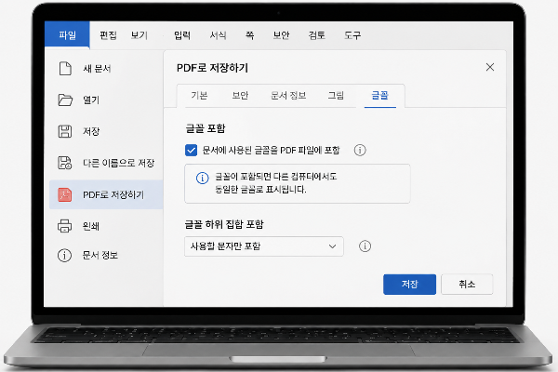Open the 편집 menu
558x372 pixels.
(x=108, y=35)
